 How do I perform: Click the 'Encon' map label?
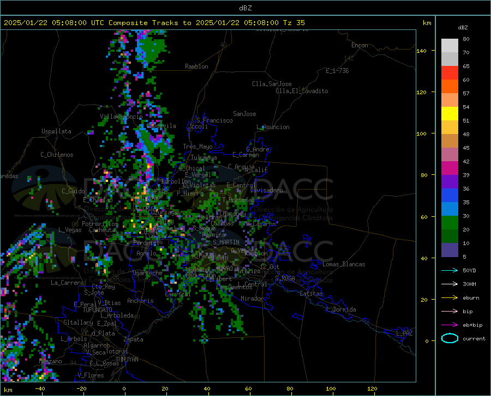360,45
